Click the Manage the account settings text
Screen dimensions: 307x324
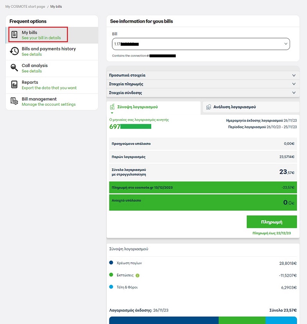tap(49, 105)
